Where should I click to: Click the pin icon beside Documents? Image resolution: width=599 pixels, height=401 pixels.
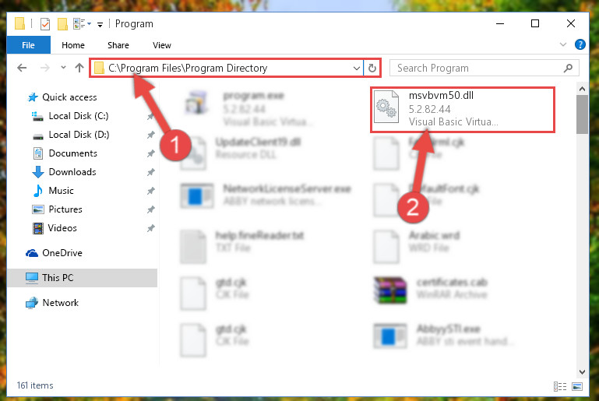click(151, 153)
